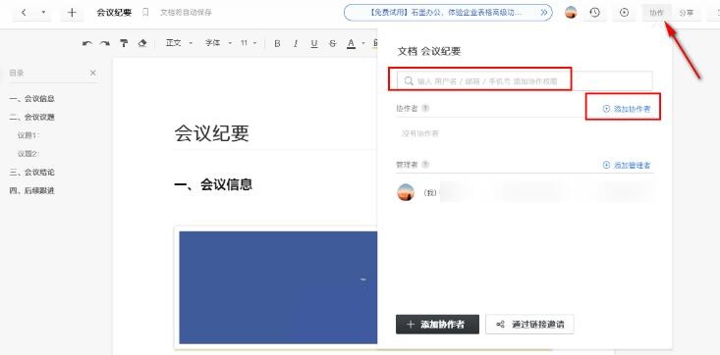Open the dropdown next to the back arrow
Image resolution: width=720 pixels, height=355 pixels.
click(x=43, y=13)
